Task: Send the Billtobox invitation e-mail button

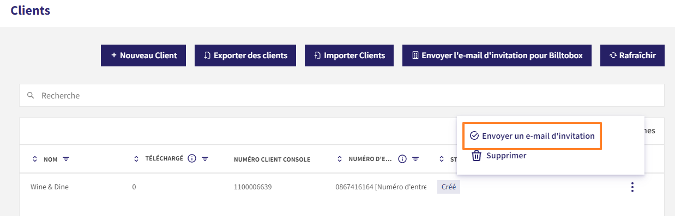Action: pyautogui.click(x=497, y=55)
